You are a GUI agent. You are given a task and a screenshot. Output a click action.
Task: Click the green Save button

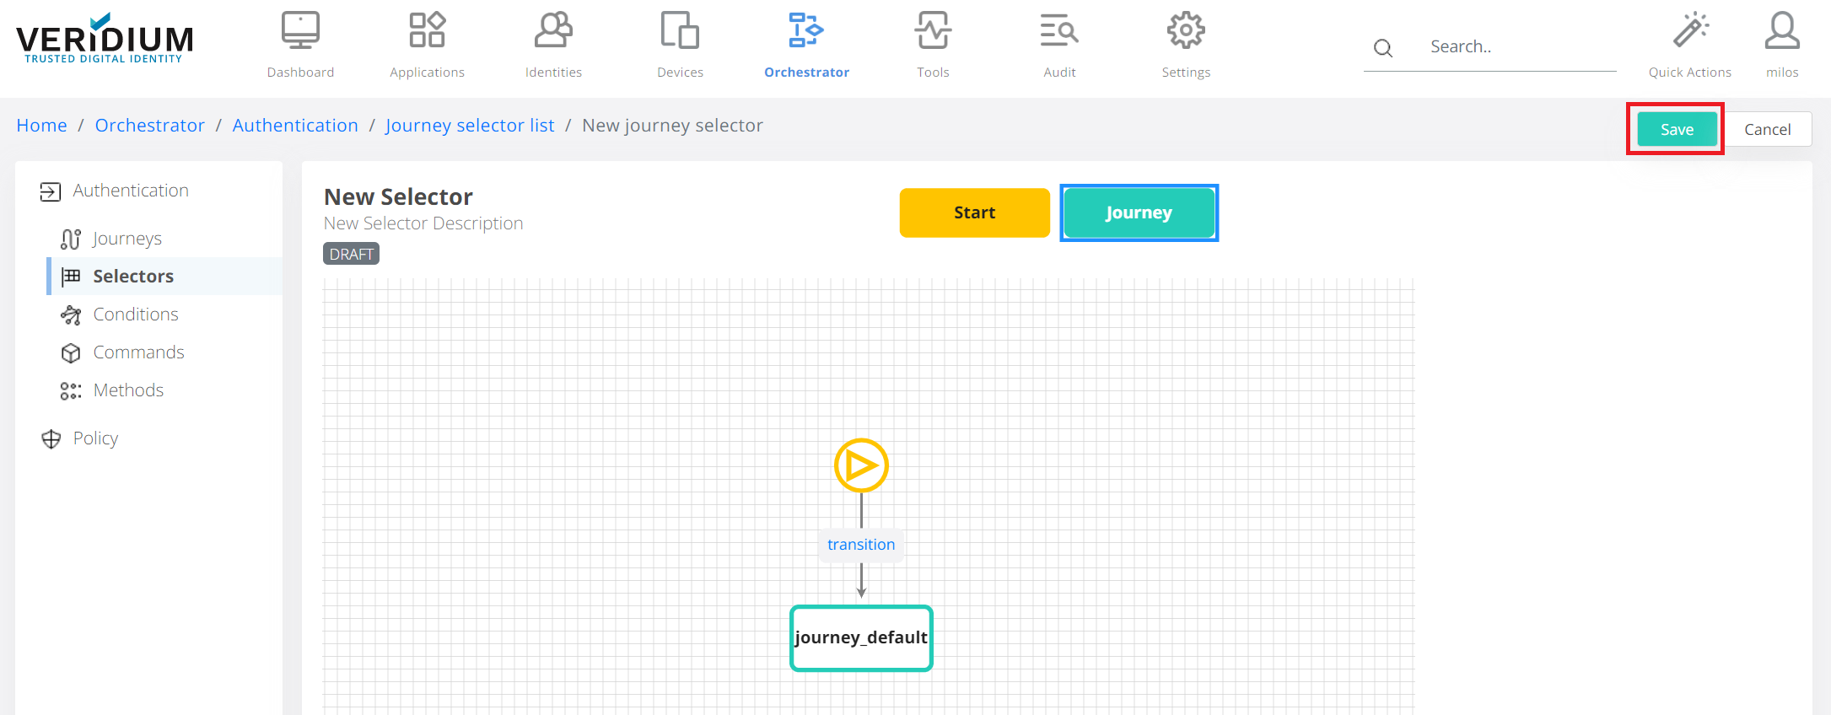tap(1677, 129)
